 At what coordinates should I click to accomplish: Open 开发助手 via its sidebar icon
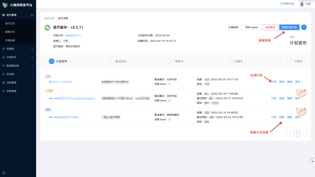point(4,57)
